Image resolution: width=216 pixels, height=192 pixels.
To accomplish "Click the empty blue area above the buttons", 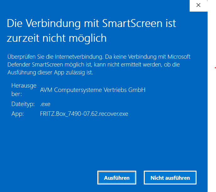I will point(103,145).
